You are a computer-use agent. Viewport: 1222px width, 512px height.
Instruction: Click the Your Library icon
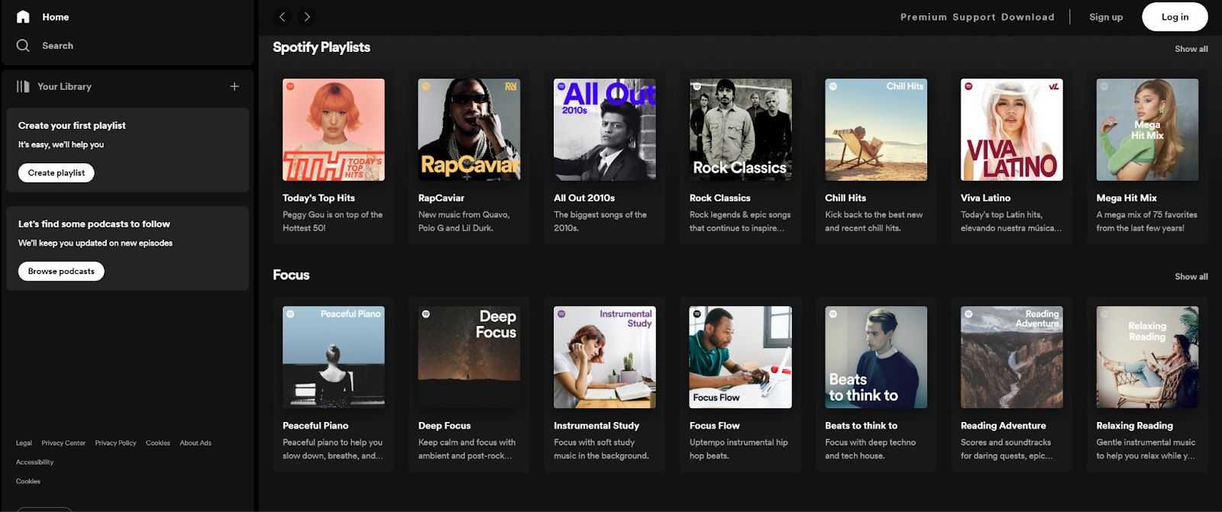pyautogui.click(x=23, y=86)
